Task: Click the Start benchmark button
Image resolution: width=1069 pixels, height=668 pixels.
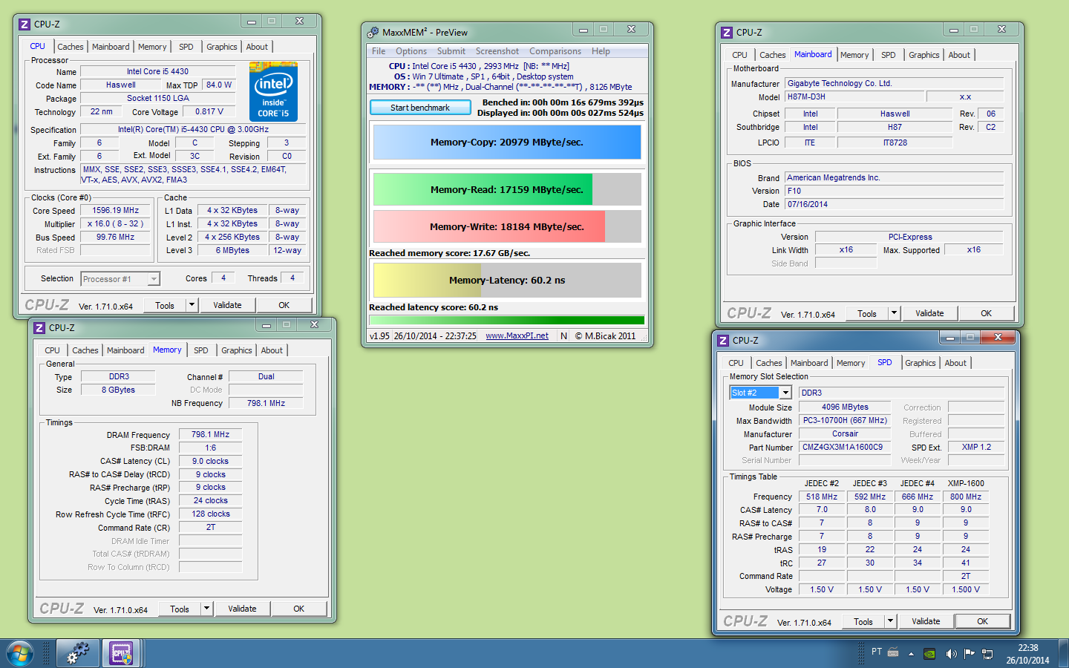Action: coord(420,108)
